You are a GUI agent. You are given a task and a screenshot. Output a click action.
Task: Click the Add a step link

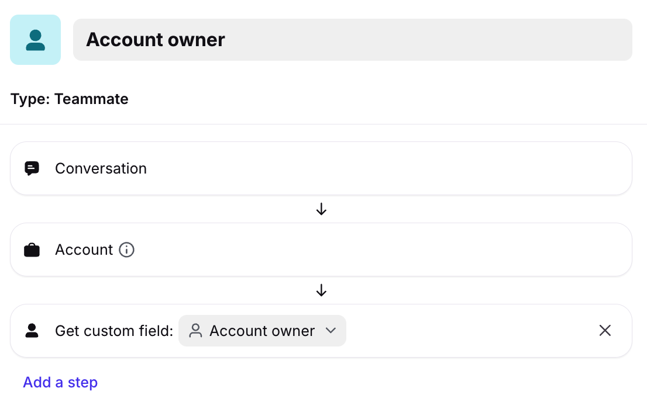pos(60,383)
